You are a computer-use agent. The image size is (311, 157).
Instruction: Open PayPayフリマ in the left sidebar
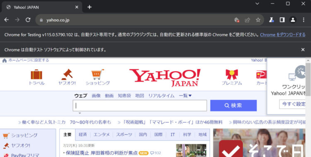click(x=25, y=155)
